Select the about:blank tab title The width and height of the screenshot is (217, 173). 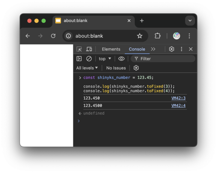[75, 21]
